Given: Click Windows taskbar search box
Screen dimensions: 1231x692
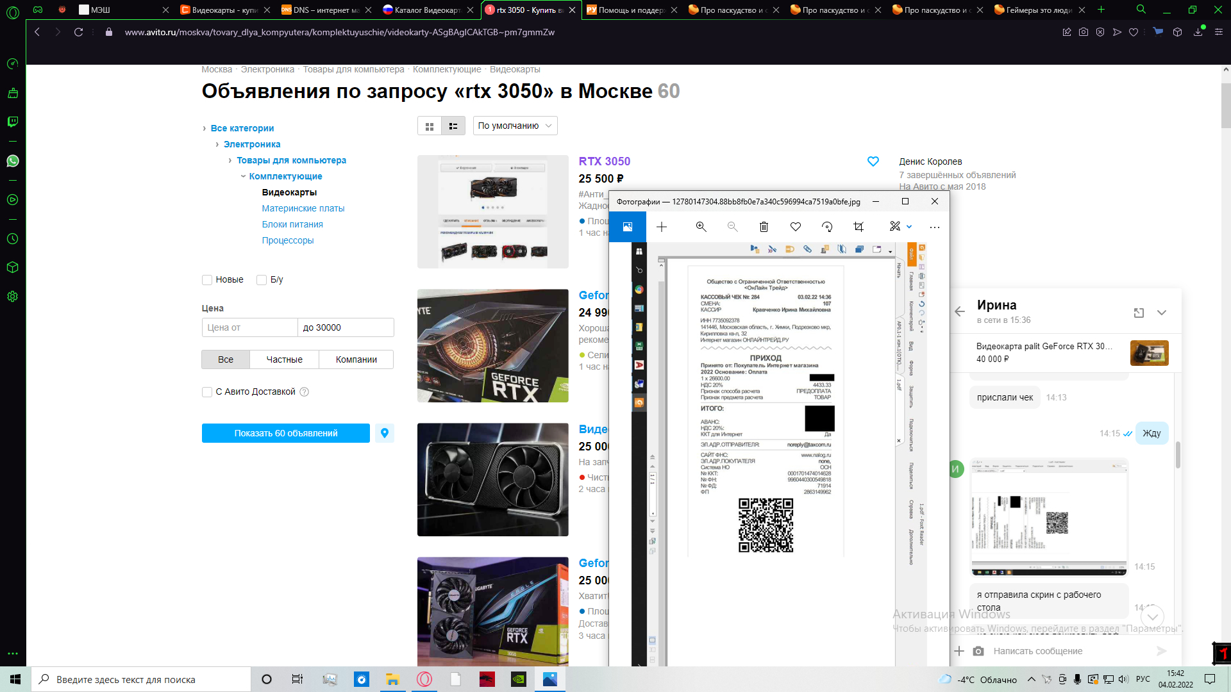Looking at the screenshot, I should (x=141, y=679).
